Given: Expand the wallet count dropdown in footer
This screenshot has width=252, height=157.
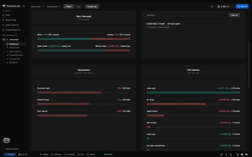Looking at the screenshot, I should [x=23, y=154].
